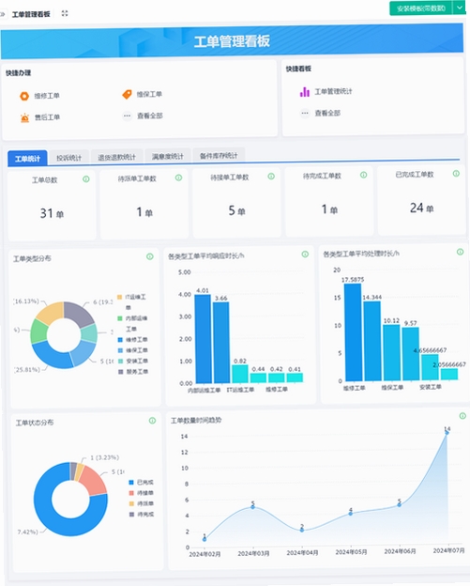Open the 维保工单 tag icon
Viewport: 470px width, 586px height.
point(127,94)
